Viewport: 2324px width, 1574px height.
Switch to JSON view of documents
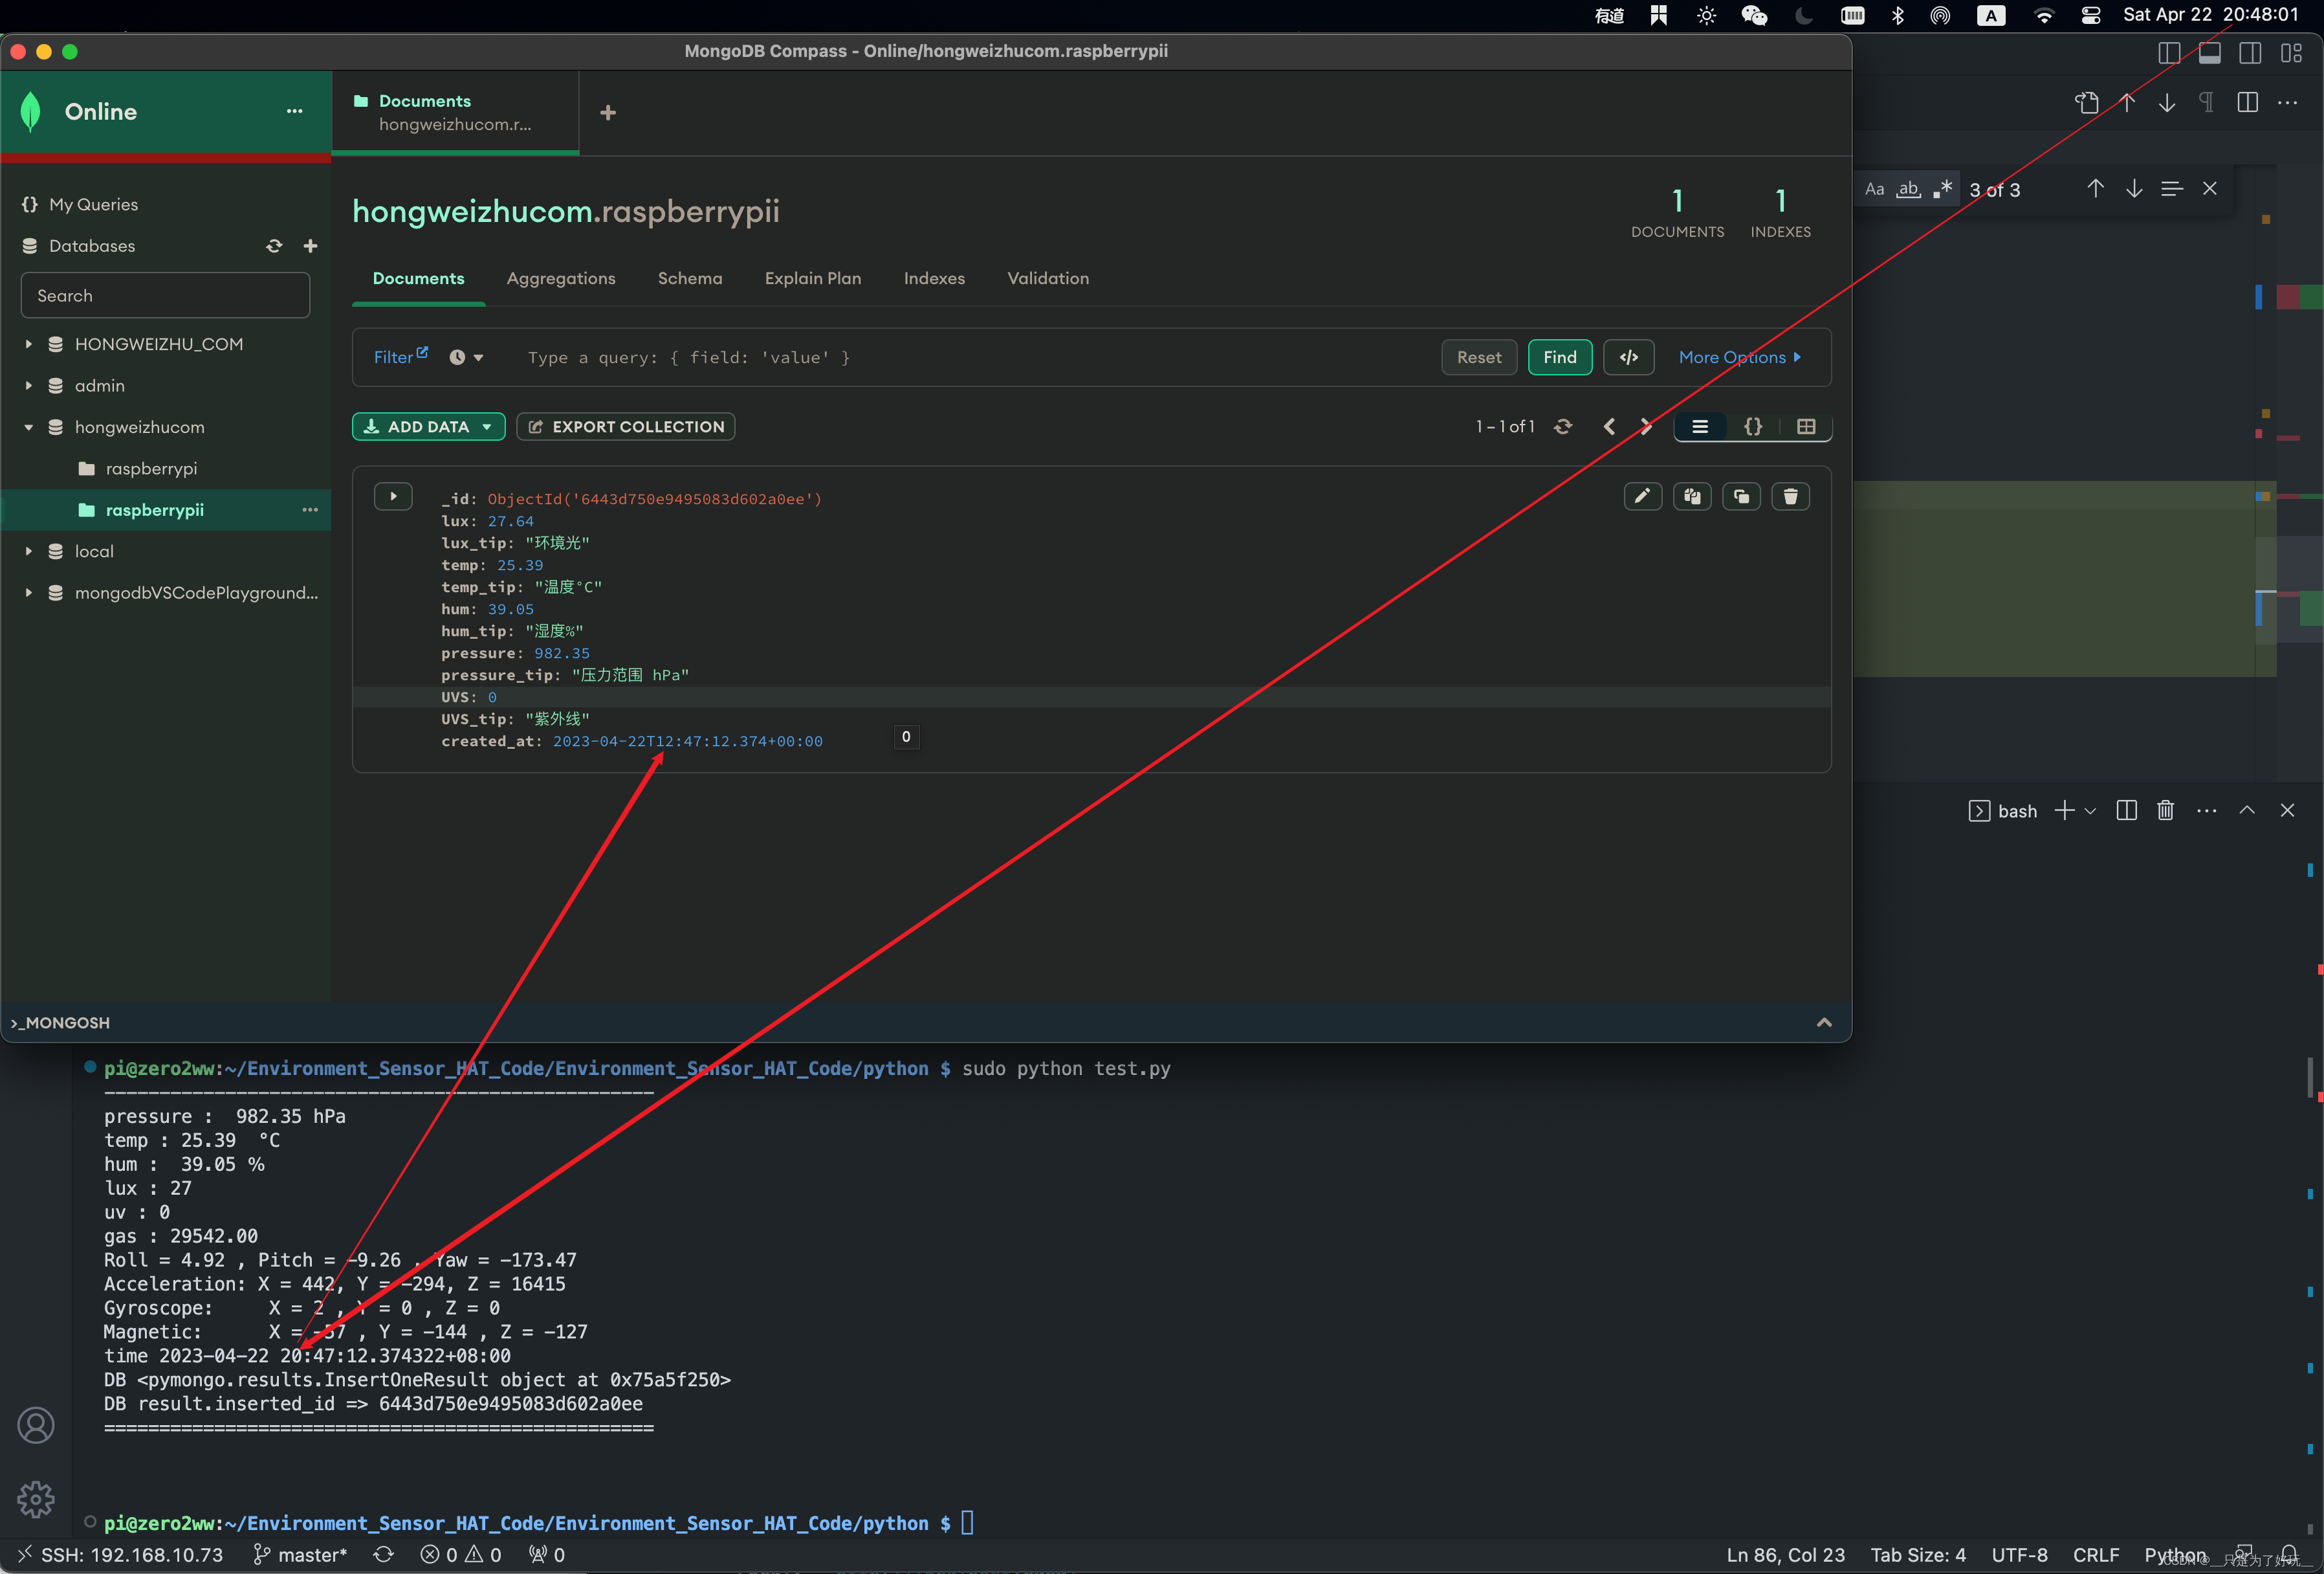(1753, 427)
